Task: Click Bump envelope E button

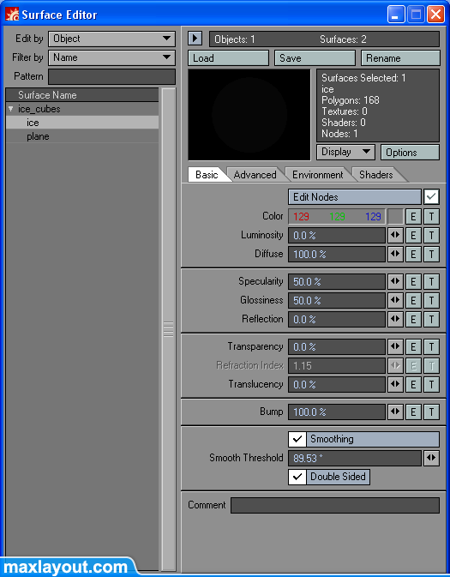Action: (413, 412)
